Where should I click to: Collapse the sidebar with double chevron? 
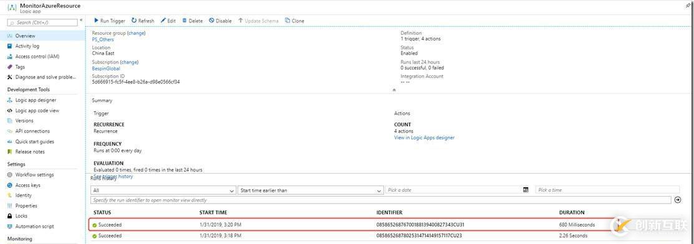(81, 21)
